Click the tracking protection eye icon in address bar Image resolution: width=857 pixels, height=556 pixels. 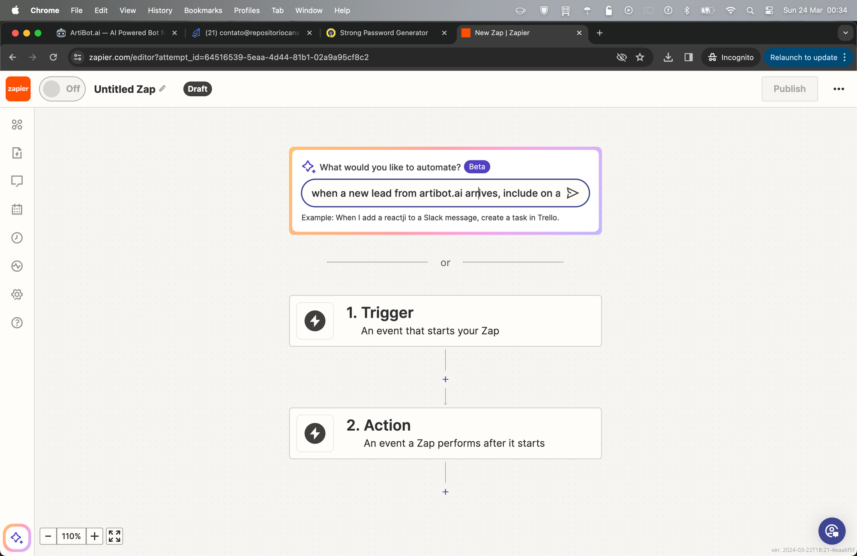click(x=621, y=57)
